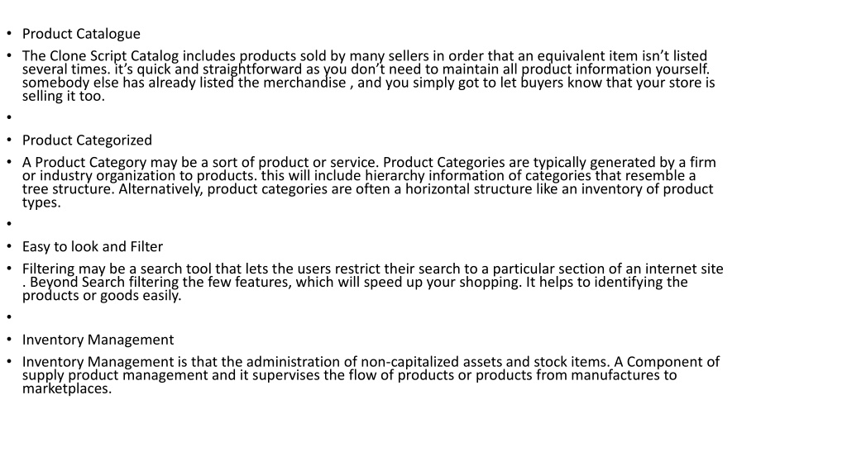Click the bullet before 'Easy to look and Filter'
Viewport: 847px width, 476px height.
(x=9, y=246)
